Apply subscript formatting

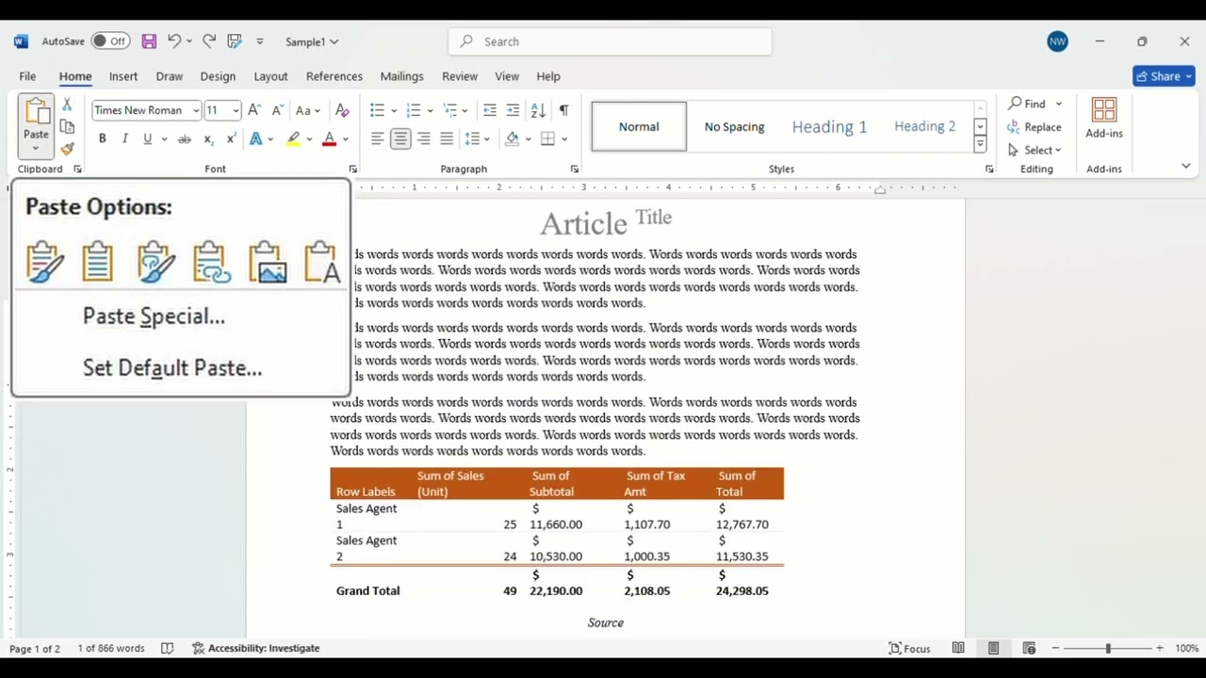(x=208, y=139)
